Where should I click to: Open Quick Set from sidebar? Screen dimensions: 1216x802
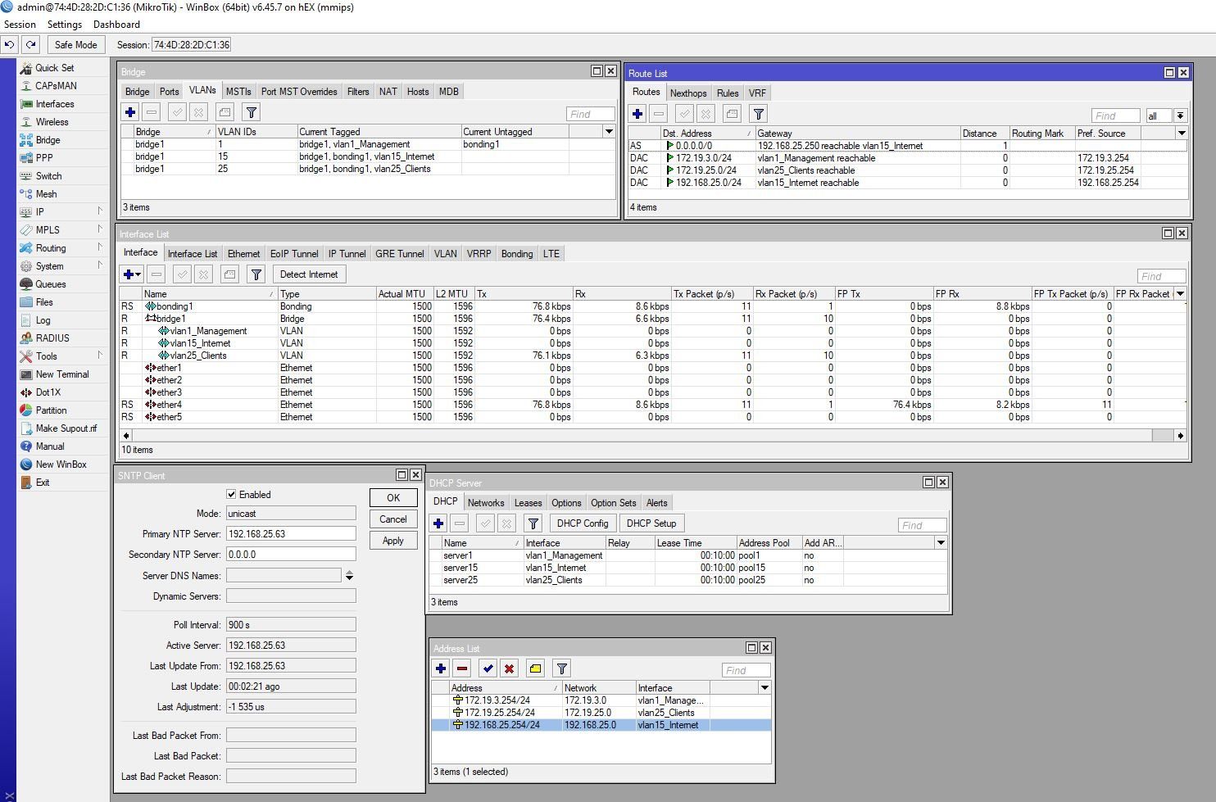(x=54, y=68)
